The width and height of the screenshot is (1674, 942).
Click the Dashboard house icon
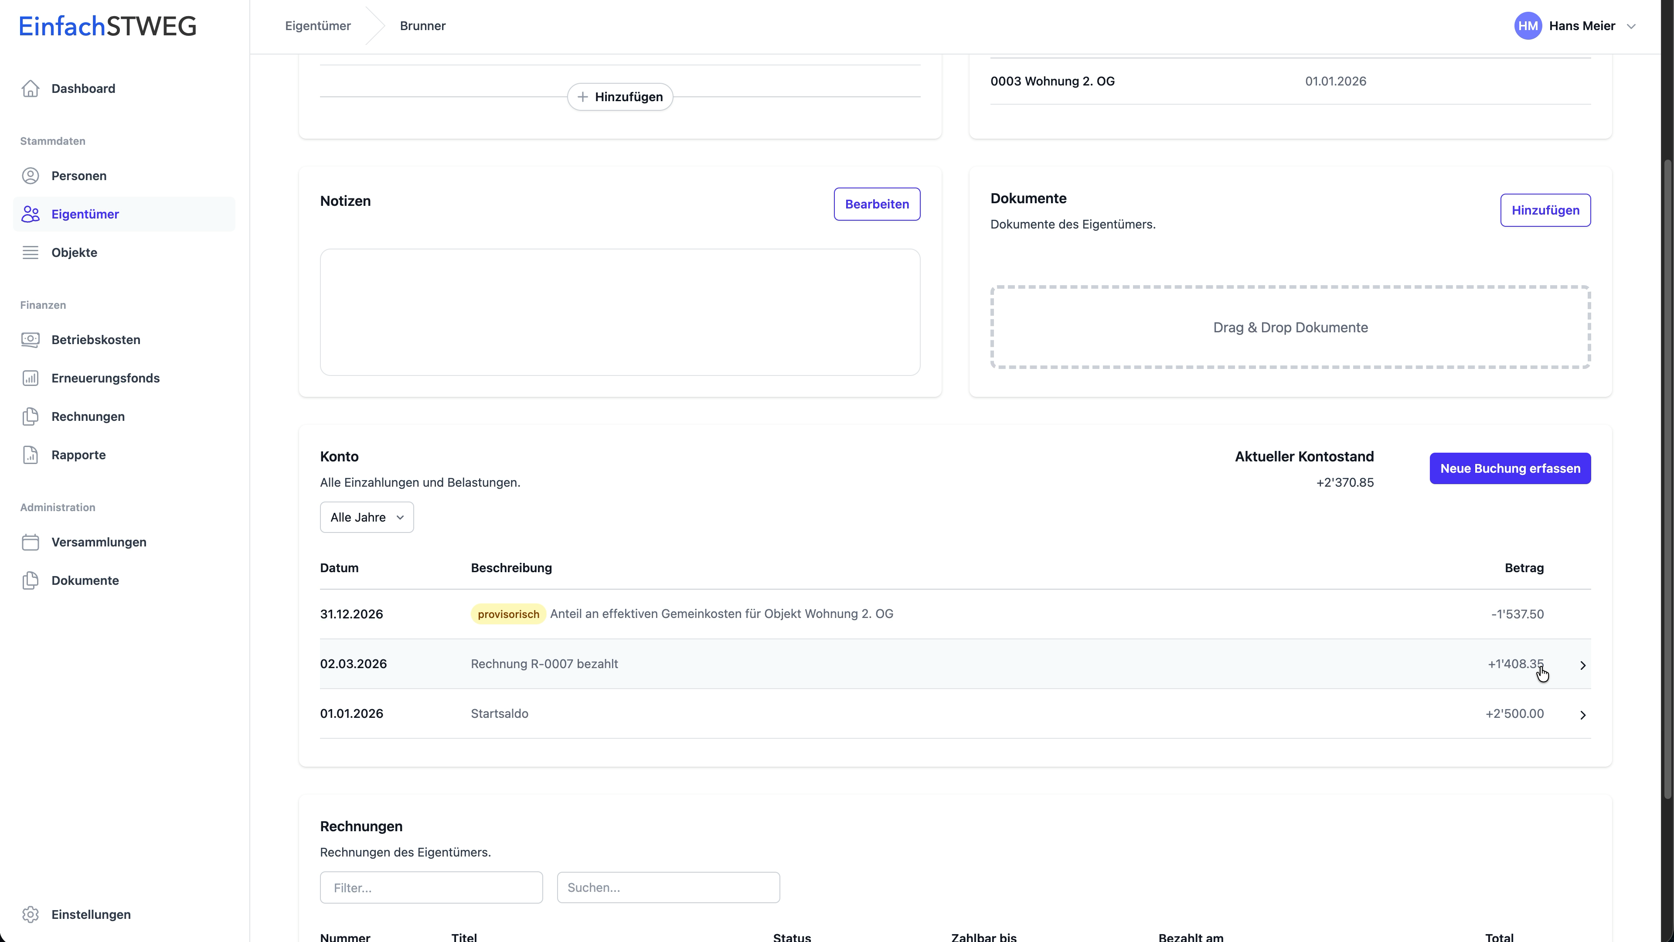(x=30, y=89)
